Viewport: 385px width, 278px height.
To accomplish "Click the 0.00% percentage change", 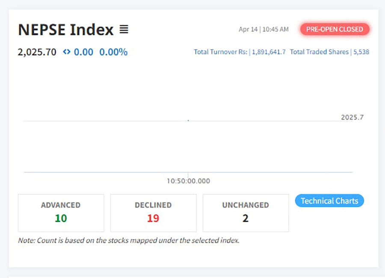I will click(x=113, y=52).
